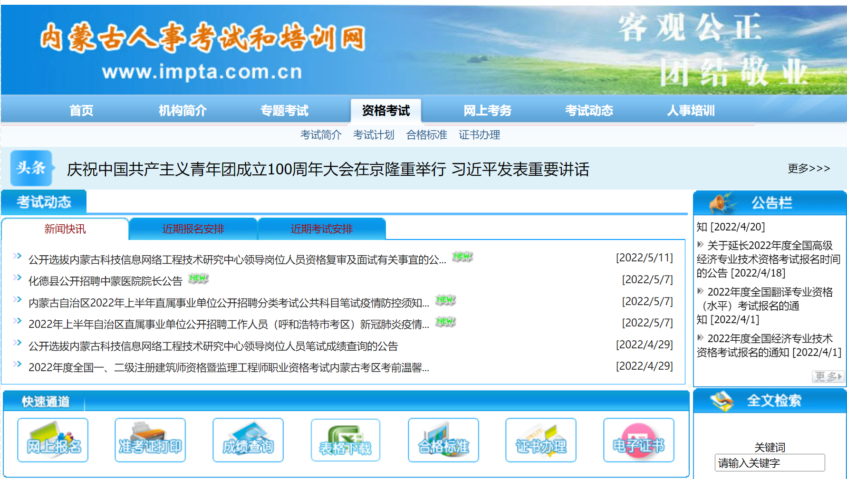Open the 准考证打印 printer icon

click(x=150, y=440)
